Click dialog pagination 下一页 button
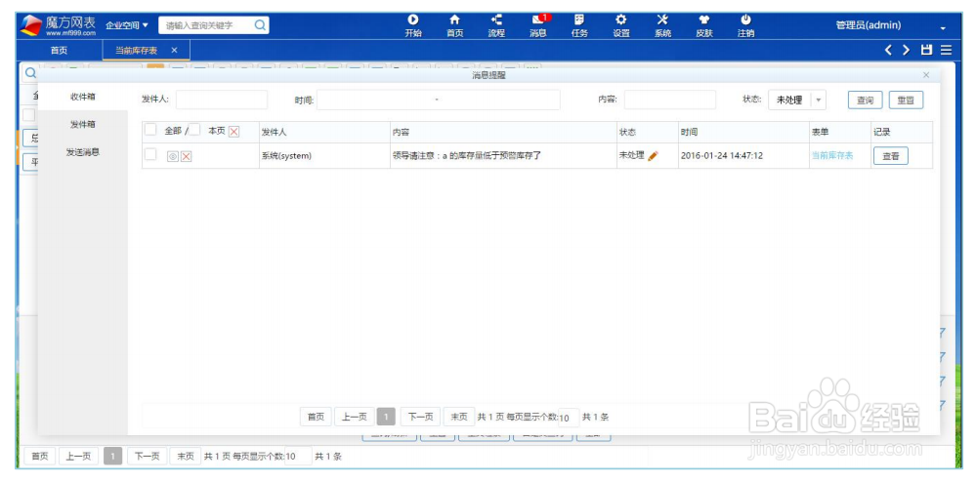 pyautogui.click(x=420, y=417)
